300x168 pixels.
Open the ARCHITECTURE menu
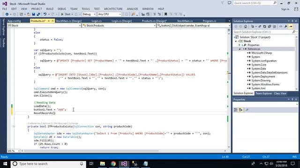[113, 9]
